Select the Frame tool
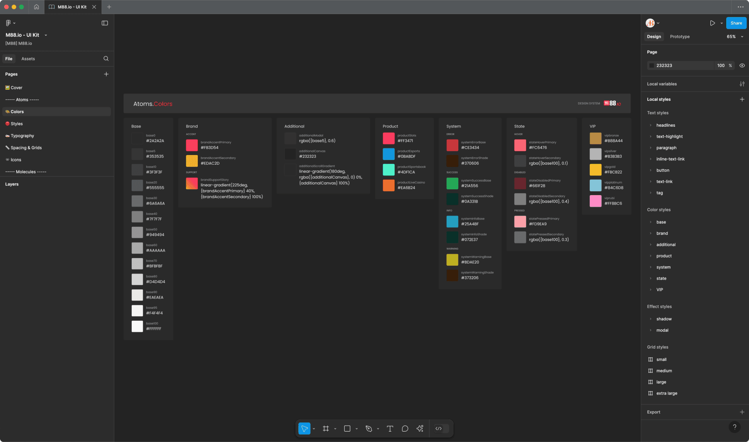The width and height of the screenshot is (749, 442). click(x=326, y=428)
